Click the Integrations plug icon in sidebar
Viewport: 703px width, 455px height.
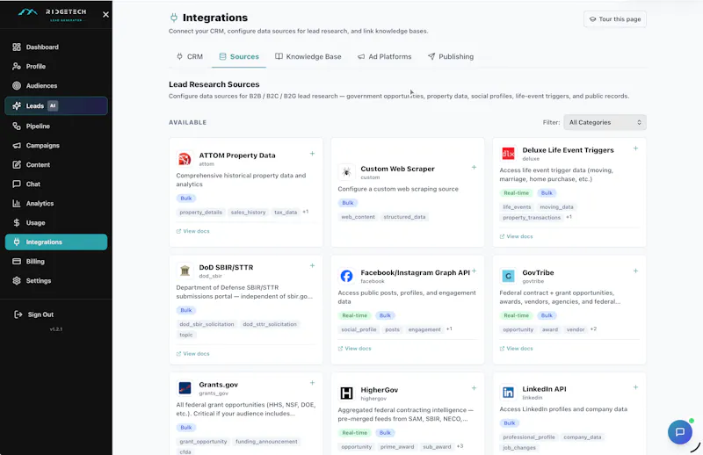17,242
